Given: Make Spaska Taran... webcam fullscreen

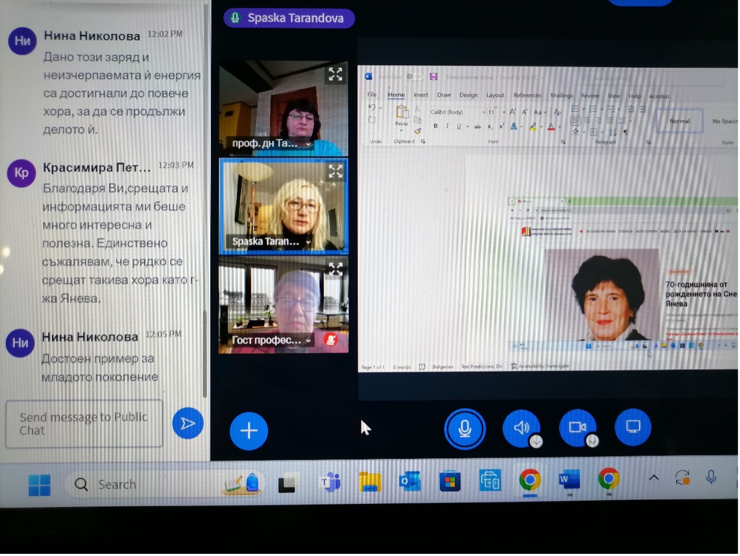Looking at the screenshot, I should coord(335,171).
